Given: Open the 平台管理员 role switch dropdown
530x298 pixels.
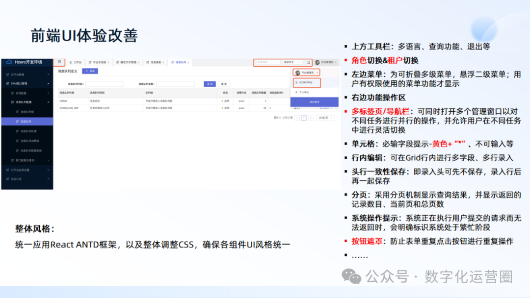Looking at the screenshot, I should click(307, 73).
